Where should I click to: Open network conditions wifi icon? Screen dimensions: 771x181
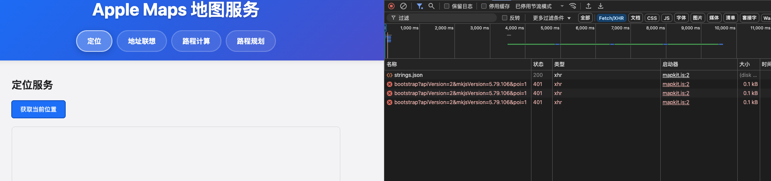[x=573, y=6]
